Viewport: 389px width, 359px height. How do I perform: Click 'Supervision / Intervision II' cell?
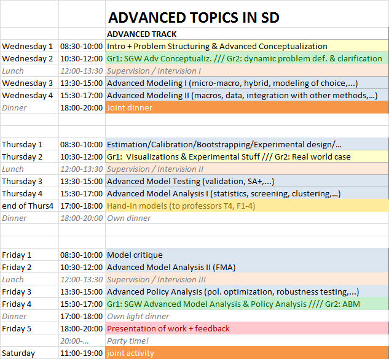click(247, 169)
